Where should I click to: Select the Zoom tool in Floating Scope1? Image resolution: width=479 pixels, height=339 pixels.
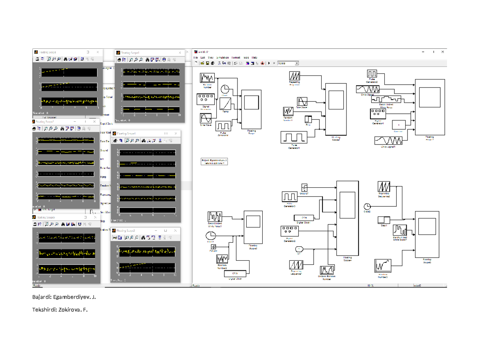coord(131,59)
